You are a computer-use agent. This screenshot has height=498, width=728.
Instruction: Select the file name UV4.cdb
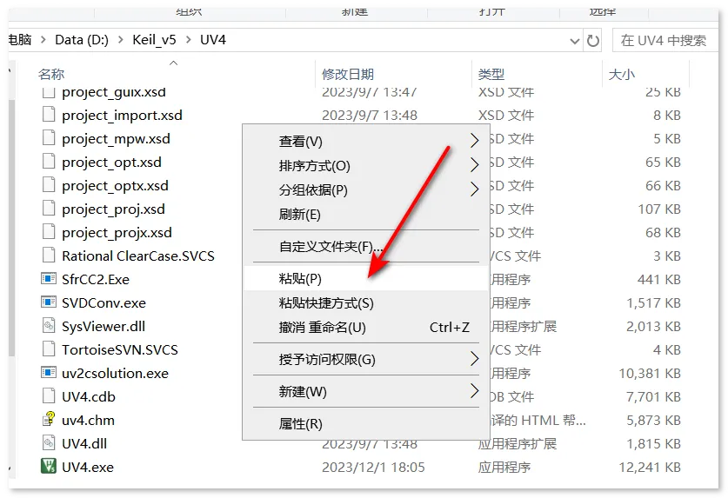pos(89,396)
